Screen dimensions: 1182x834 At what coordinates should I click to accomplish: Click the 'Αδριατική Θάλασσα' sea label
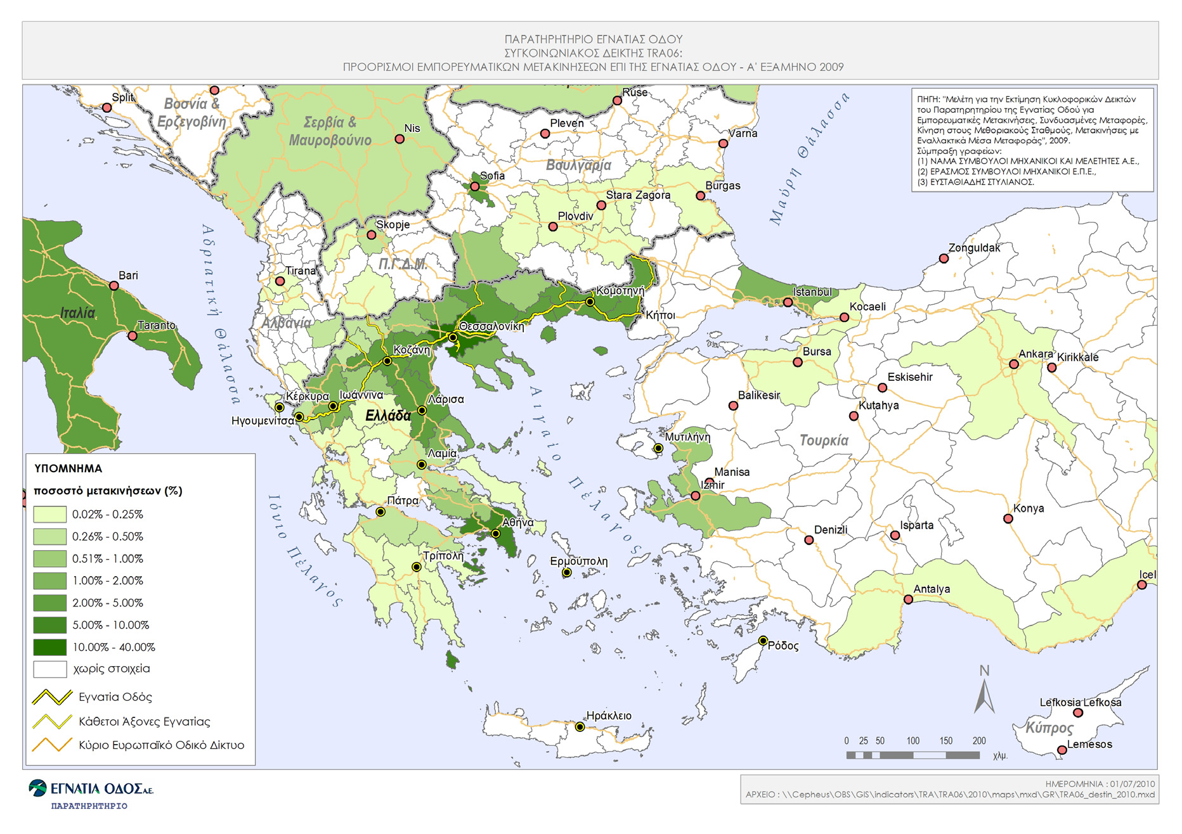(221, 313)
